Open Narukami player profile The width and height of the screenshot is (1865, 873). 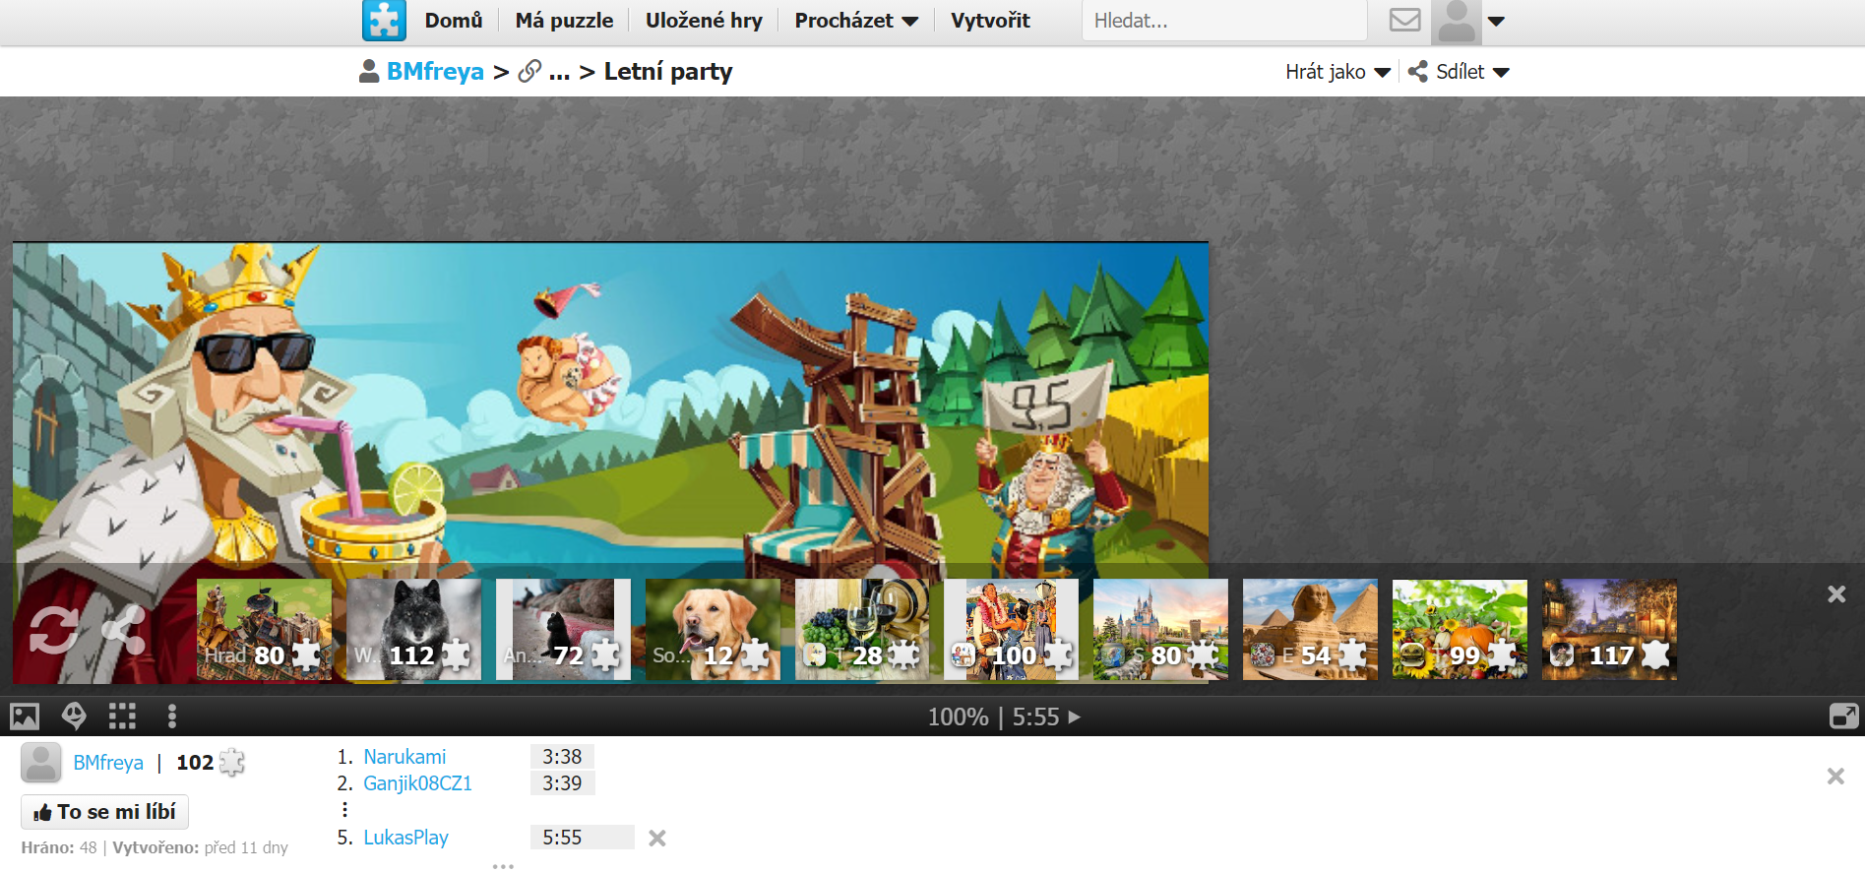404,757
